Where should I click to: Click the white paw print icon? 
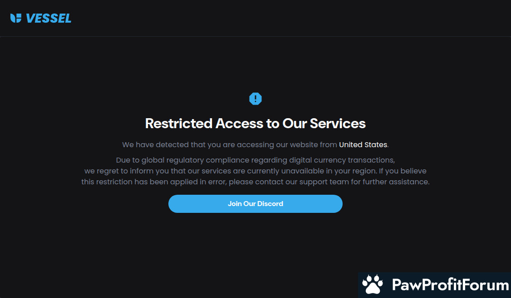click(373, 284)
